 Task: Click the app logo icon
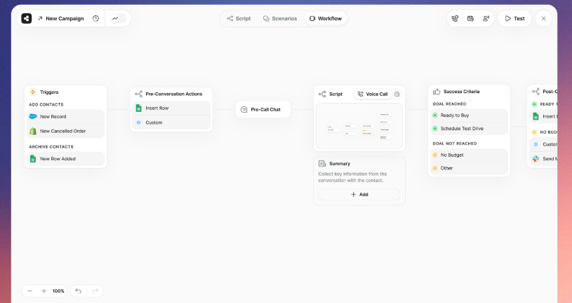pyautogui.click(x=26, y=19)
